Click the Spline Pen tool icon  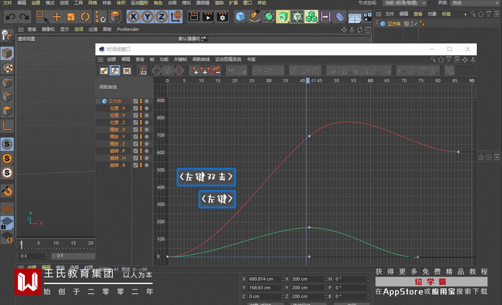(x=255, y=17)
